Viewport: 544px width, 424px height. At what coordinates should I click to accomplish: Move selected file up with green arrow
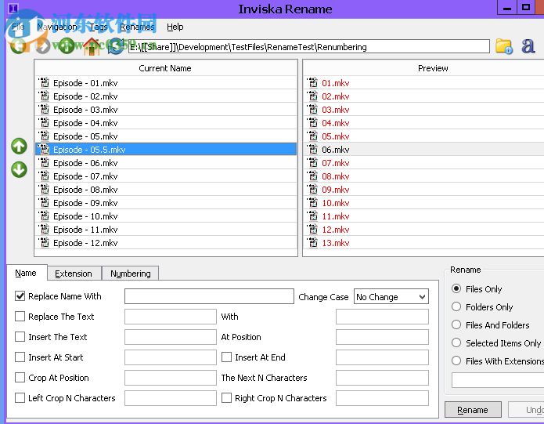[19, 147]
